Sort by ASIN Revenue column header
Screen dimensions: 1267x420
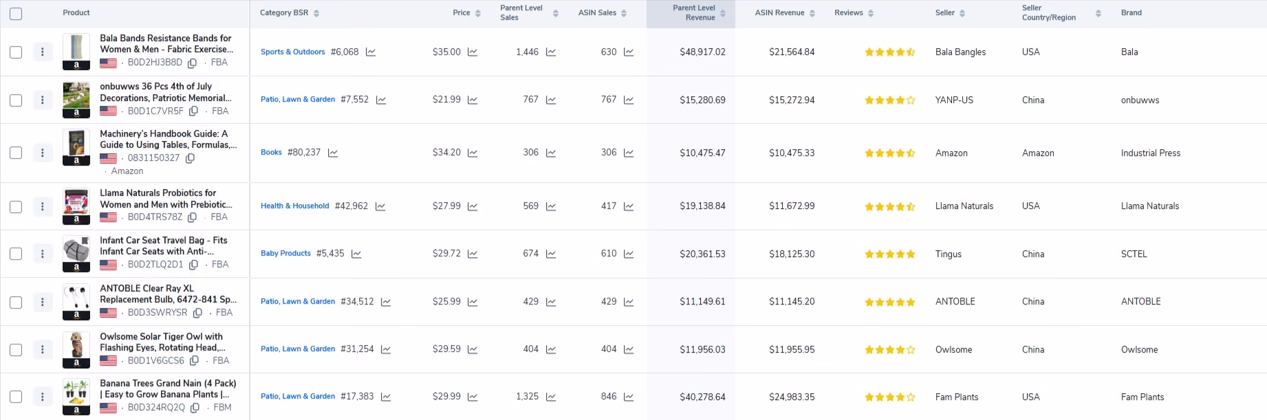pyautogui.click(x=785, y=13)
